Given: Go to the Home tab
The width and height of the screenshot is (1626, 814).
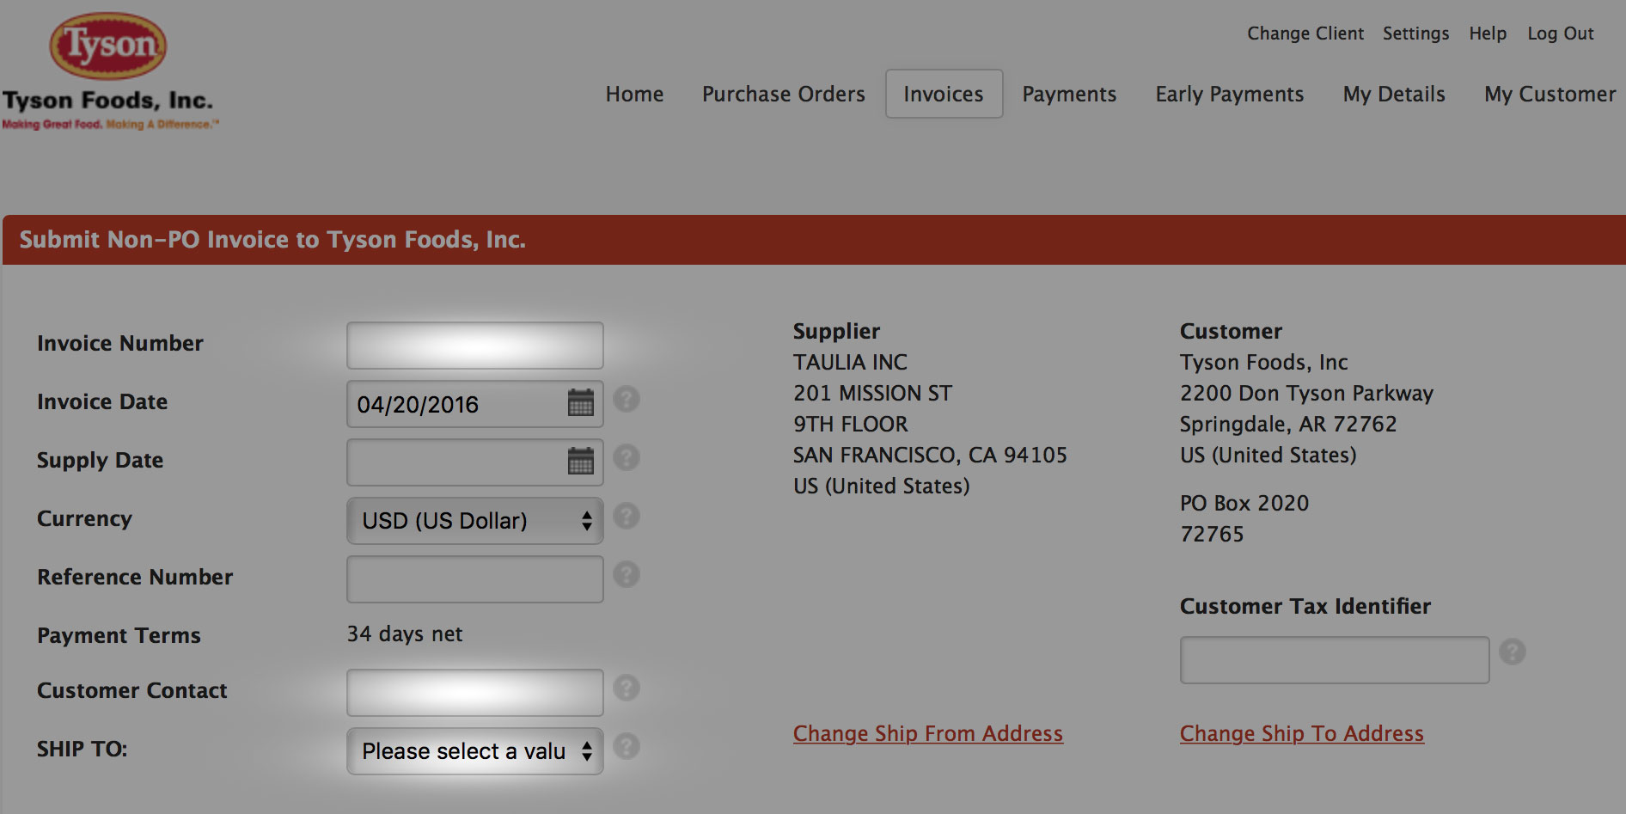Looking at the screenshot, I should (x=634, y=94).
